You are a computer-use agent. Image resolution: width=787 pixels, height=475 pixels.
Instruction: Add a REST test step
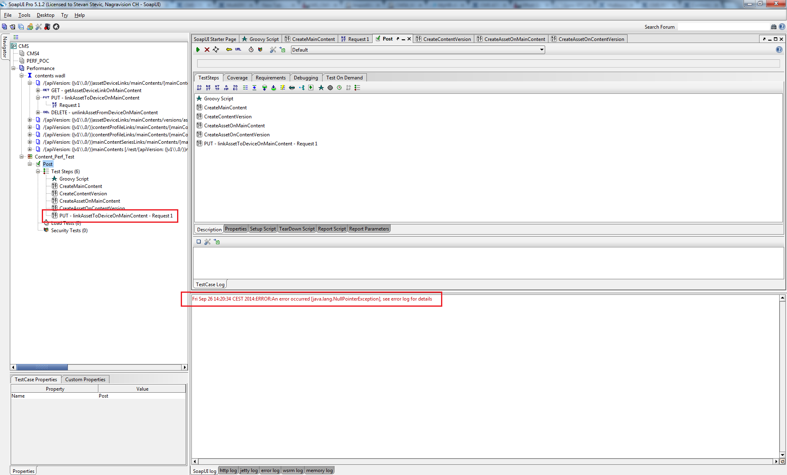[208, 88]
